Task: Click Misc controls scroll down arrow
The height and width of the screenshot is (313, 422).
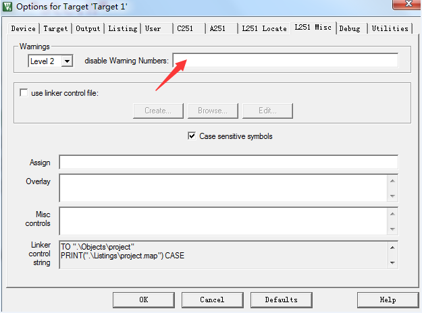Action: click(392, 229)
